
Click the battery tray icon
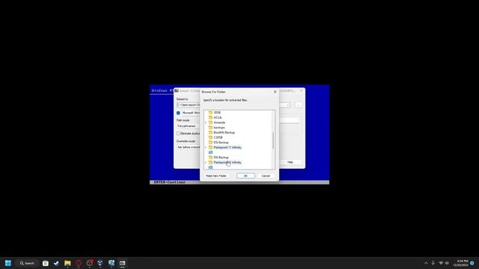point(447,263)
